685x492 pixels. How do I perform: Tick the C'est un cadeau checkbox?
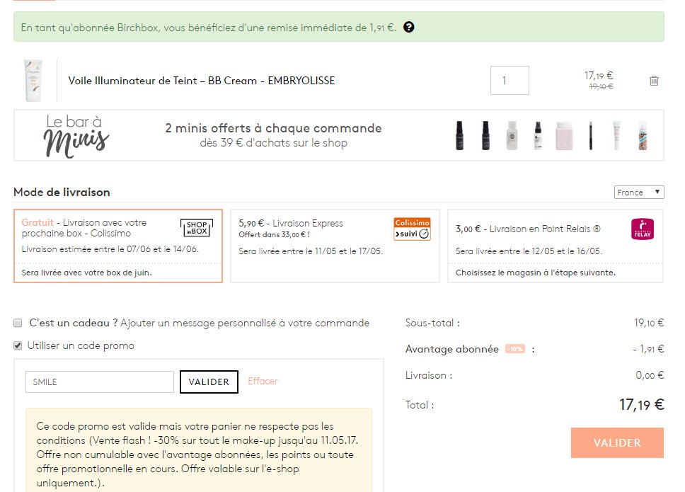click(18, 323)
